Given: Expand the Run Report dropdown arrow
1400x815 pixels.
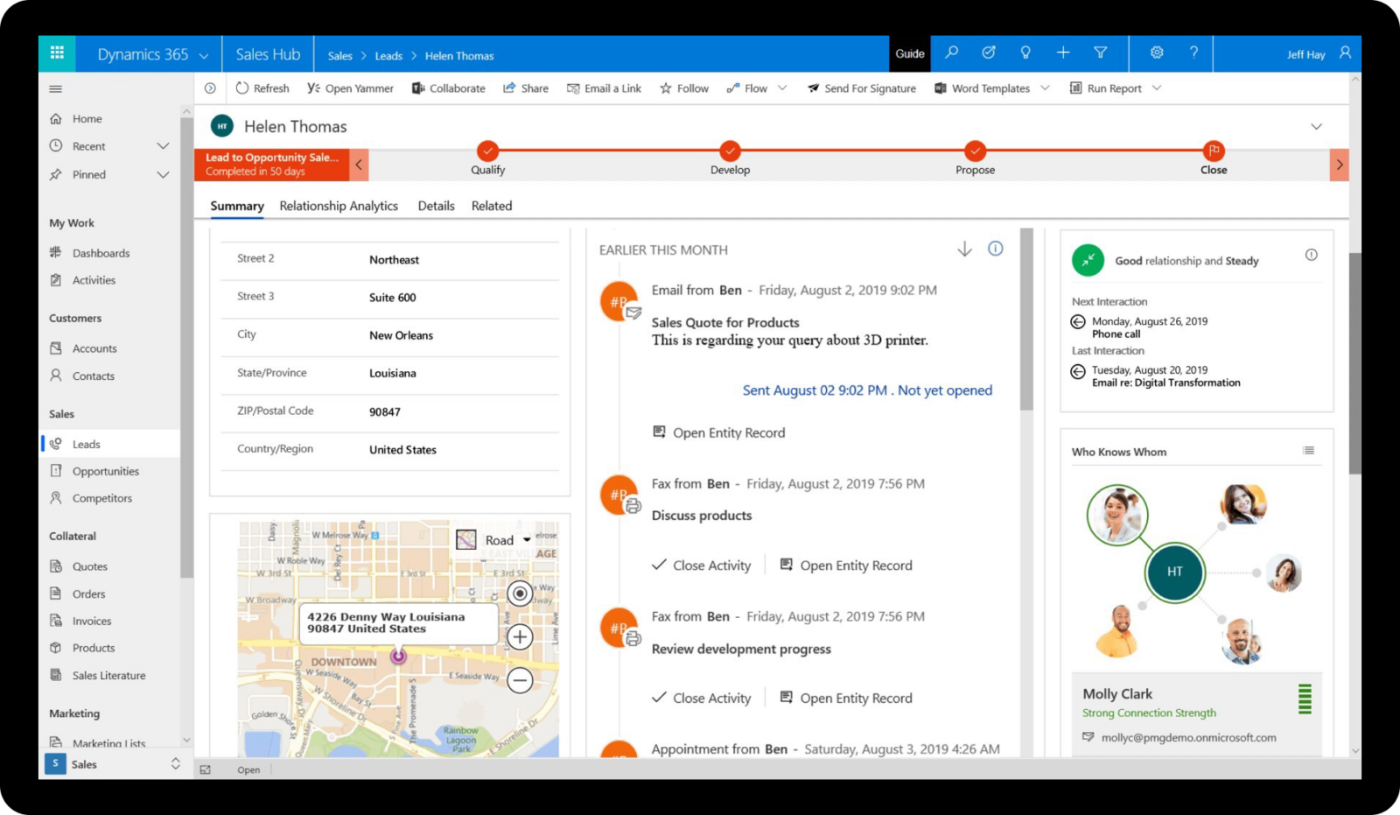Looking at the screenshot, I should 1157,88.
